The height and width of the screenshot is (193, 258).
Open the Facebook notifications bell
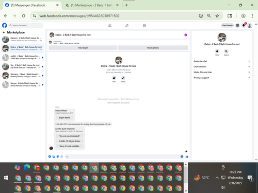coord(244,25)
